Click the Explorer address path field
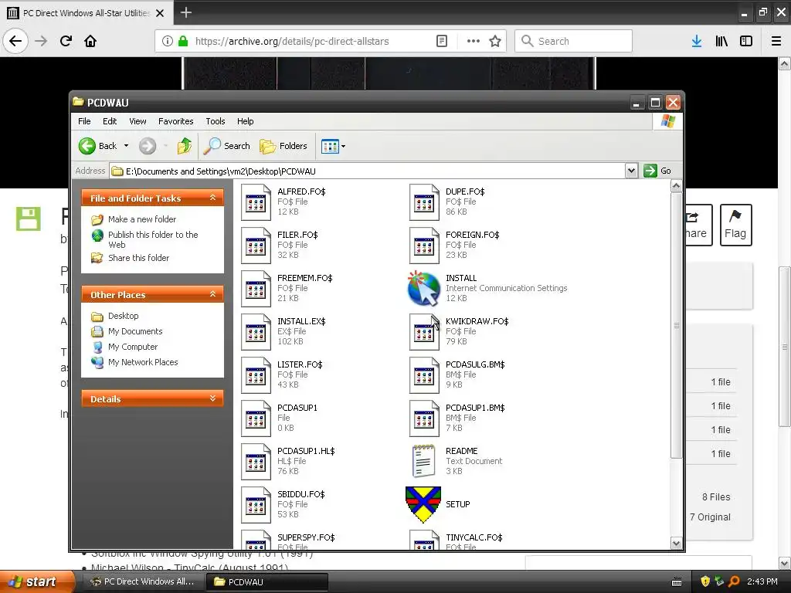 tap(367, 171)
